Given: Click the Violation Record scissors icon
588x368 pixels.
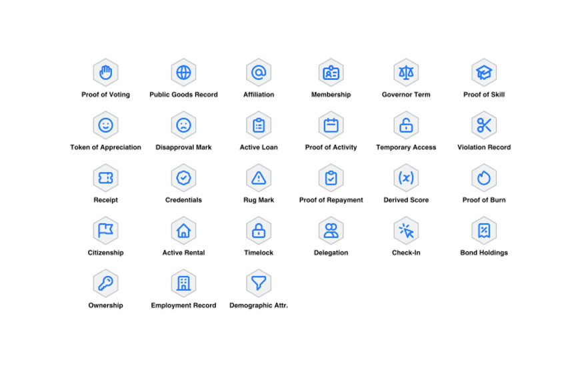Looking at the screenshot, I should tap(484, 125).
